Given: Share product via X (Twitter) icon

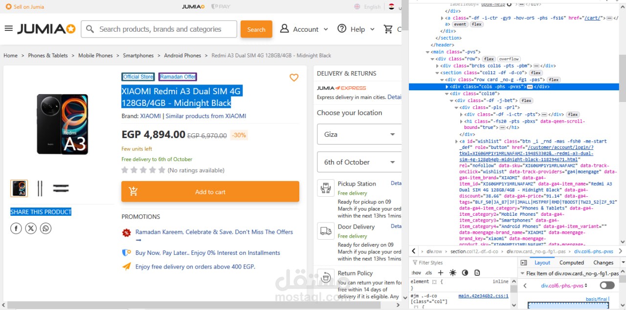Looking at the screenshot, I should point(31,228).
